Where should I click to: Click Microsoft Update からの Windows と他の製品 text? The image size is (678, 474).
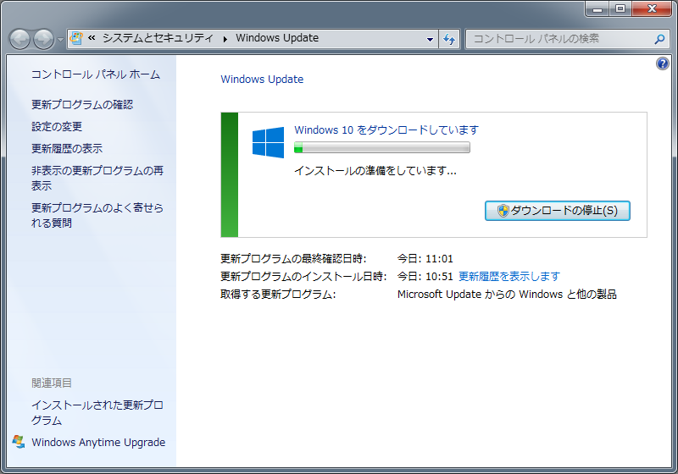pyautogui.click(x=507, y=295)
